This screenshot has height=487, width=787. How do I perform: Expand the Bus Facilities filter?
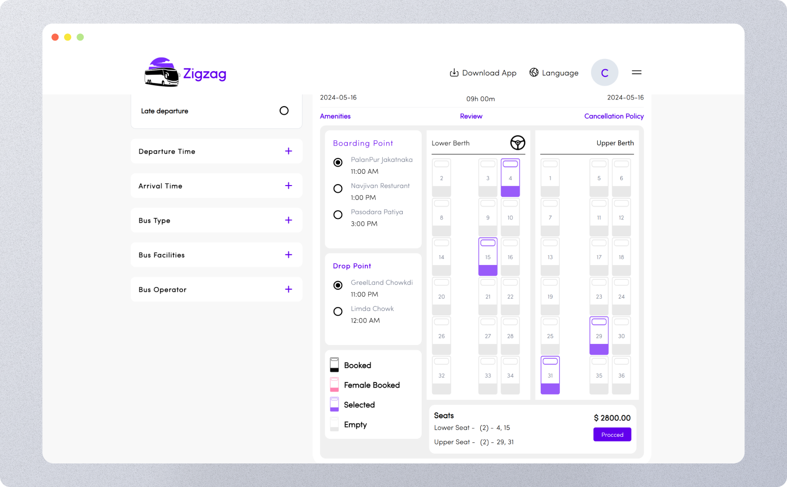pyautogui.click(x=288, y=254)
